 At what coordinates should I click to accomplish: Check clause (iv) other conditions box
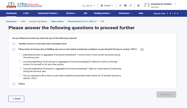coord(20,76)
